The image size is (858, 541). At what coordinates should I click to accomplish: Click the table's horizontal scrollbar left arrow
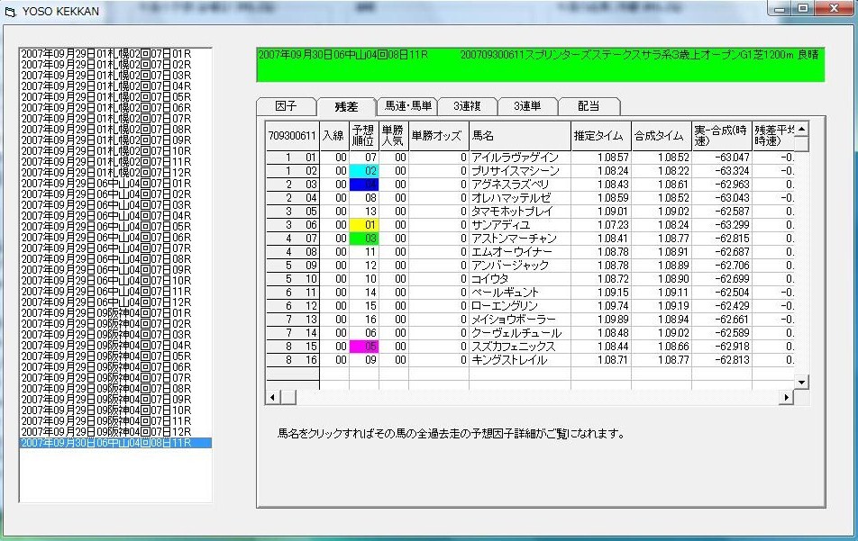click(x=271, y=397)
